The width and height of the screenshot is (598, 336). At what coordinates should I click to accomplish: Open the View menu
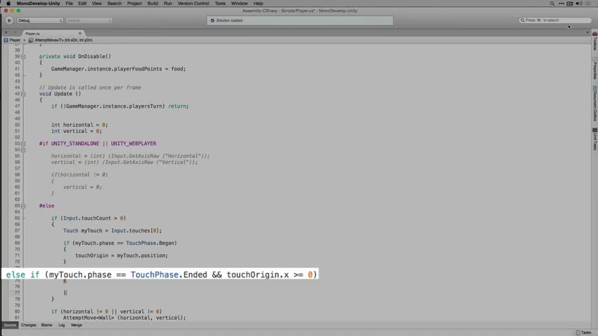[x=97, y=3]
